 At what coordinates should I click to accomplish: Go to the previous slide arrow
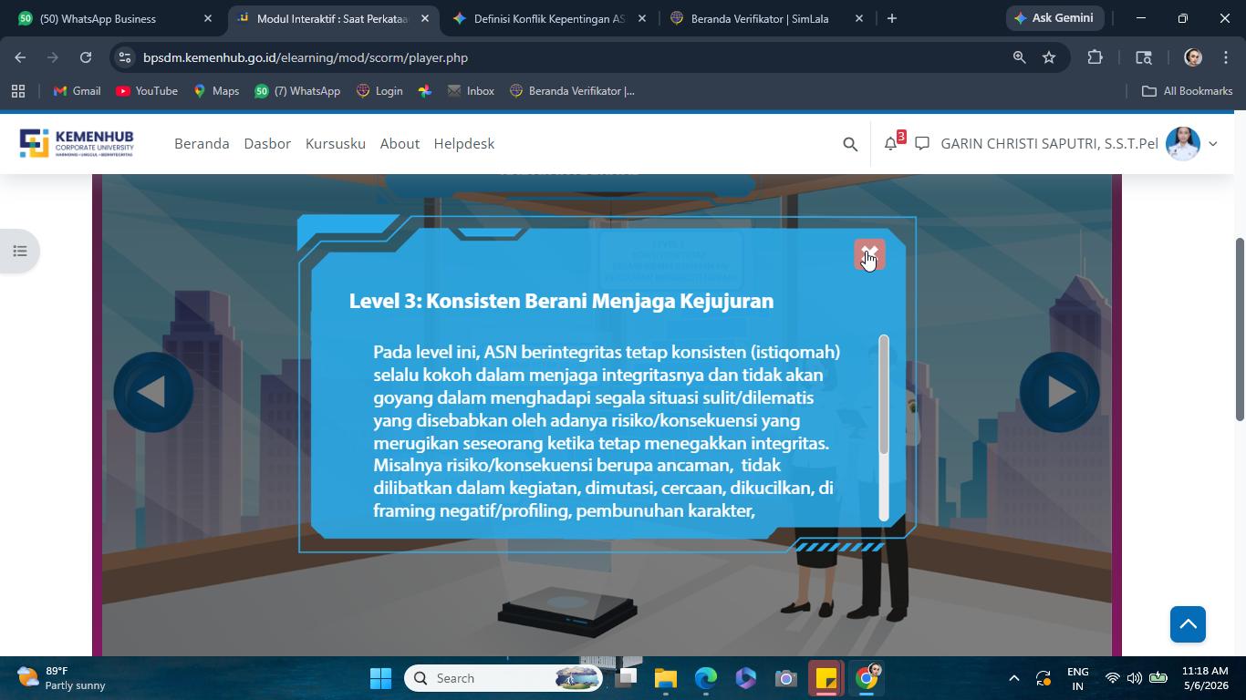tap(153, 392)
